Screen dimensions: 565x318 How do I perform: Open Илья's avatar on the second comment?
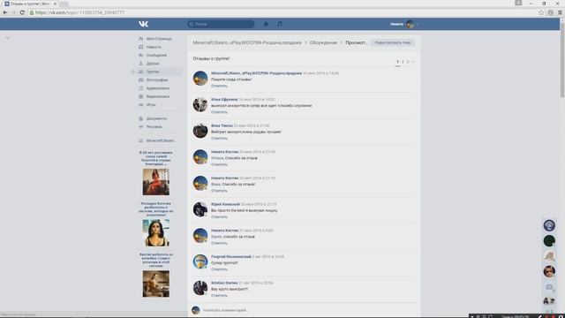pos(200,104)
